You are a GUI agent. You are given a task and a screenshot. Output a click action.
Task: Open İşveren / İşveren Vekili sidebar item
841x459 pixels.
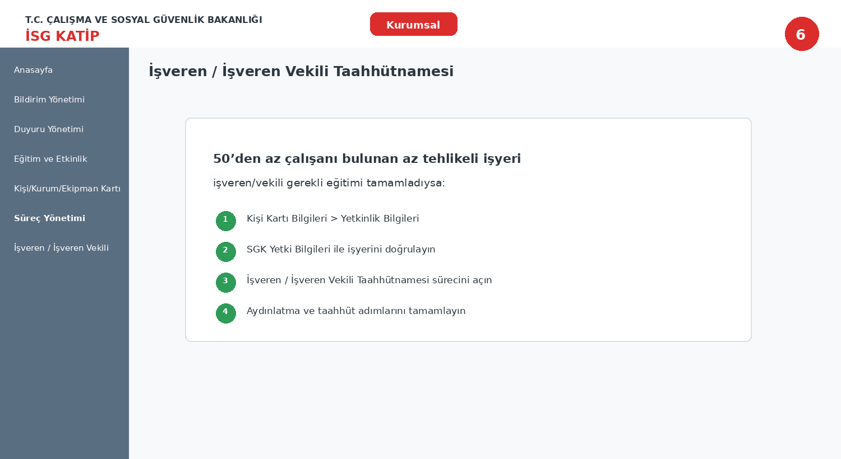pos(61,248)
